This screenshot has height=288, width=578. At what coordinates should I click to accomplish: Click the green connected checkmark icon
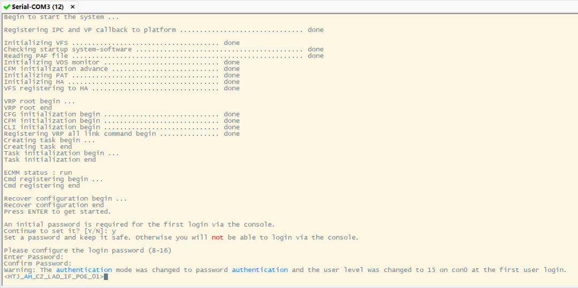point(6,7)
